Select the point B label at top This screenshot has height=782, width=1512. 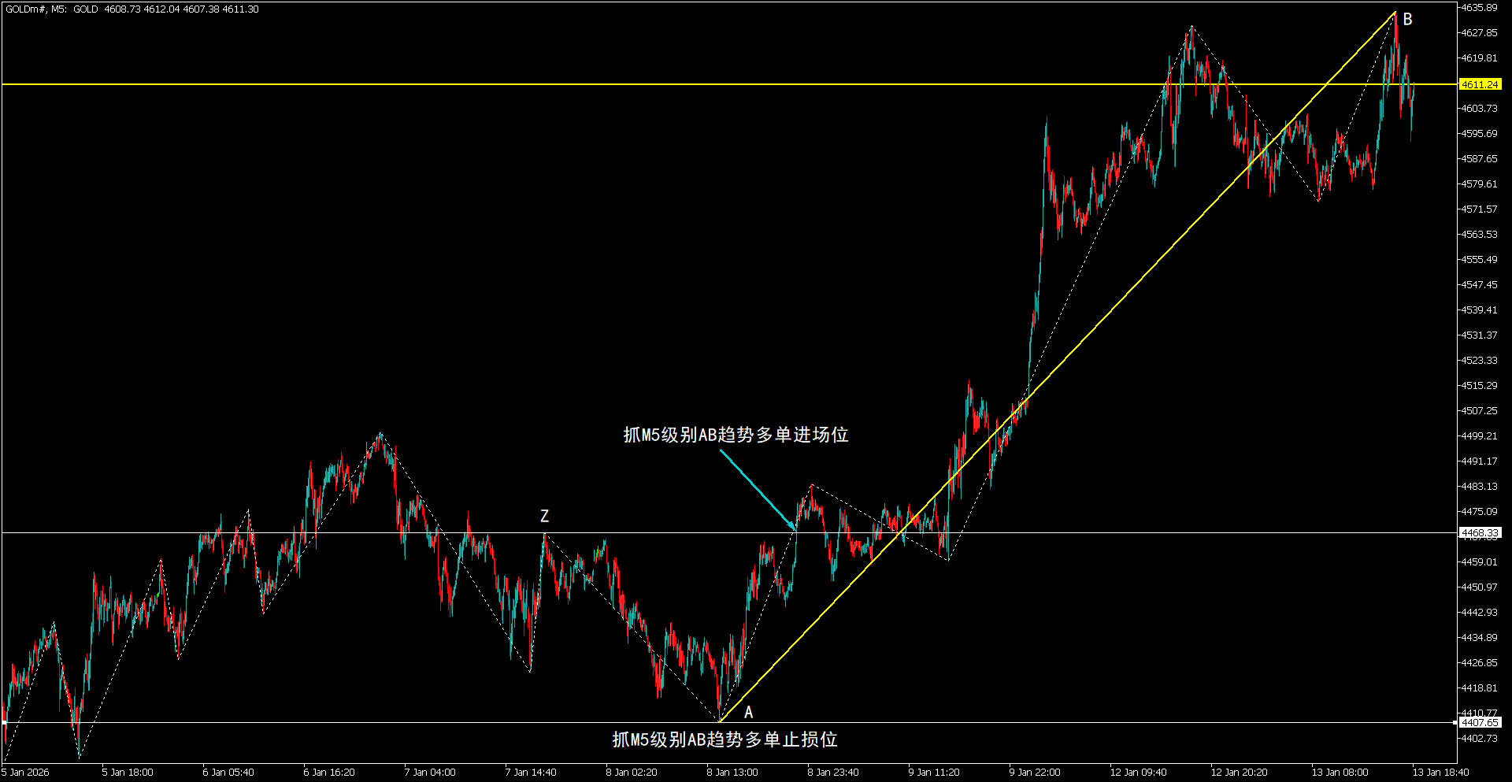tap(1407, 20)
